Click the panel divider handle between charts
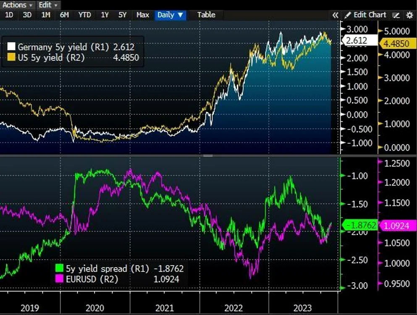The height and width of the screenshot is (315, 417). coord(208,156)
